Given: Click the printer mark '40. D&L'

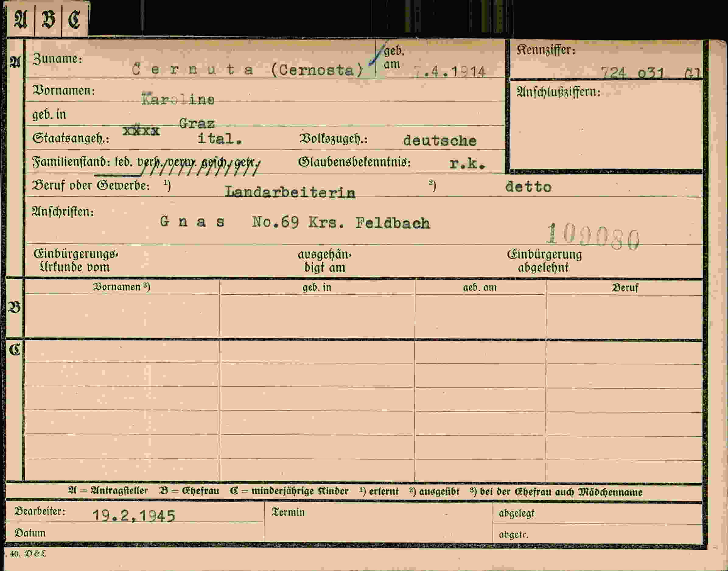Looking at the screenshot, I should point(27,554).
